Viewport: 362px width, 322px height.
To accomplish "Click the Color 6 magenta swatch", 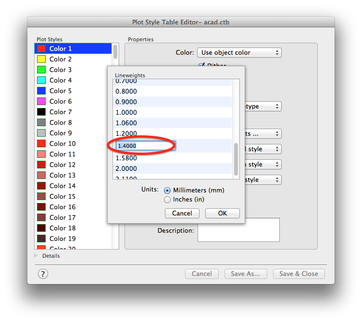I will pyautogui.click(x=41, y=101).
